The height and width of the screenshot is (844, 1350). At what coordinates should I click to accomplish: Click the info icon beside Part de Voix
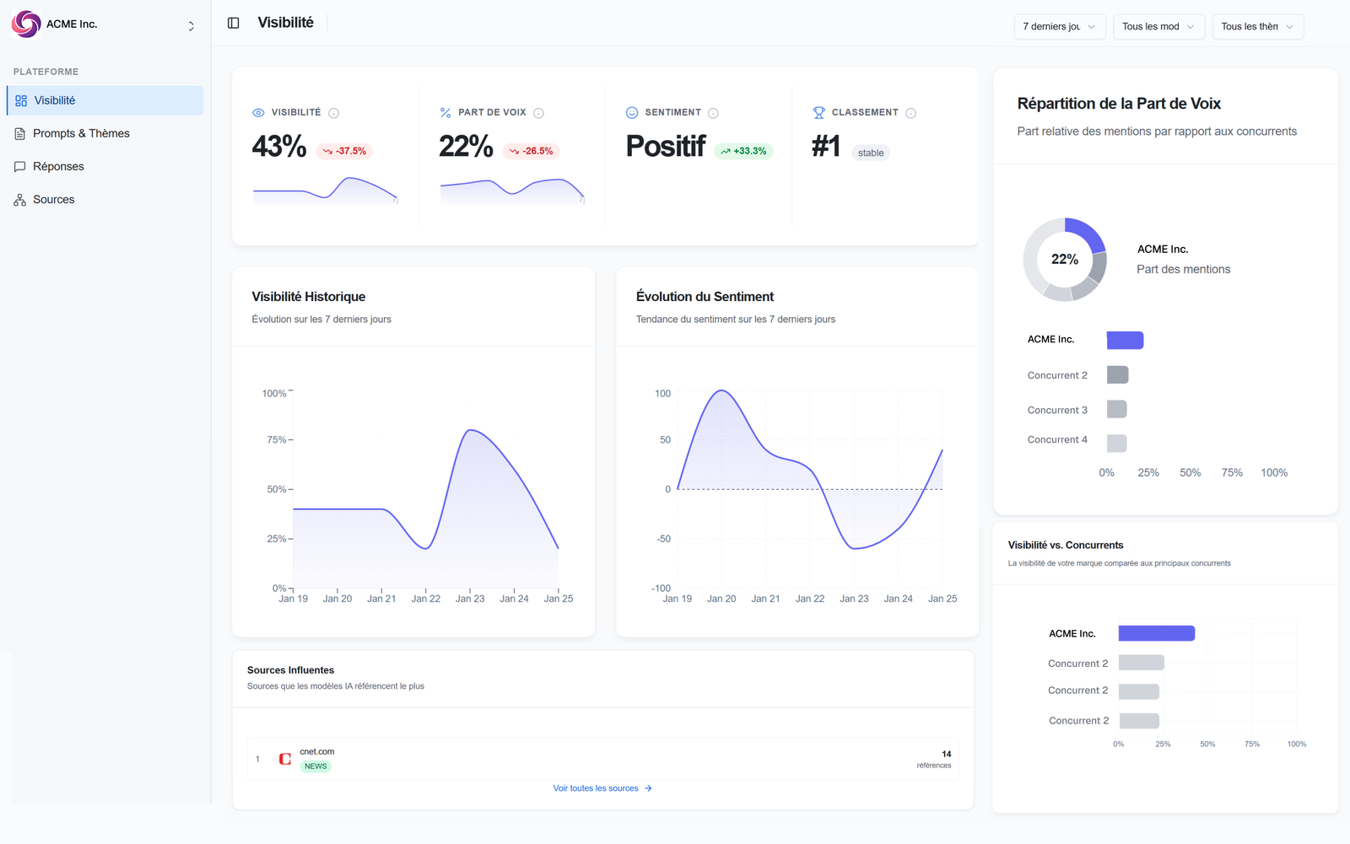click(539, 113)
